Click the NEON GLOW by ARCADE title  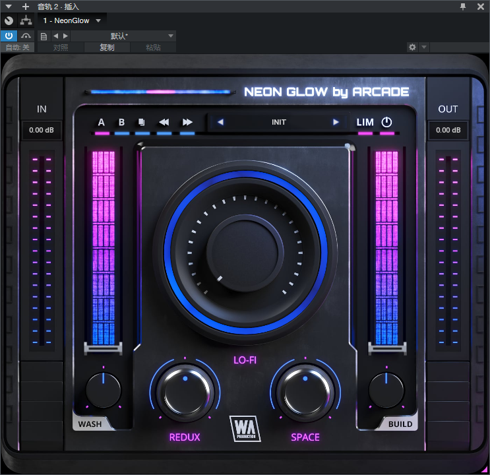pos(326,92)
